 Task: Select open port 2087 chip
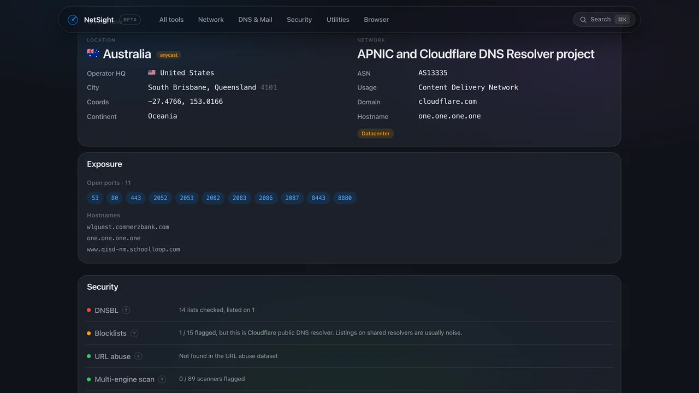click(292, 198)
